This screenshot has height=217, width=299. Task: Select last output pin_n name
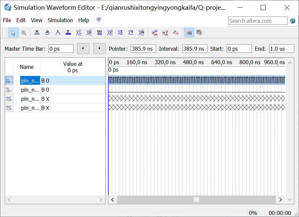pos(30,108)
